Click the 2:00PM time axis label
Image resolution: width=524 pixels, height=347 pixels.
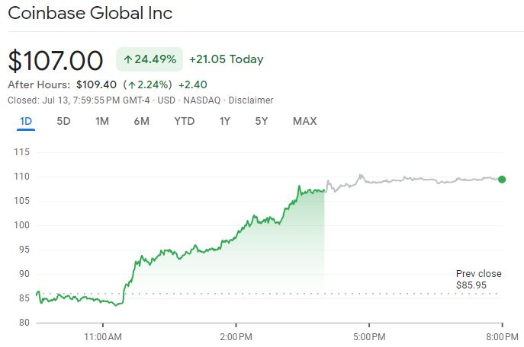(x=235, y=336)
